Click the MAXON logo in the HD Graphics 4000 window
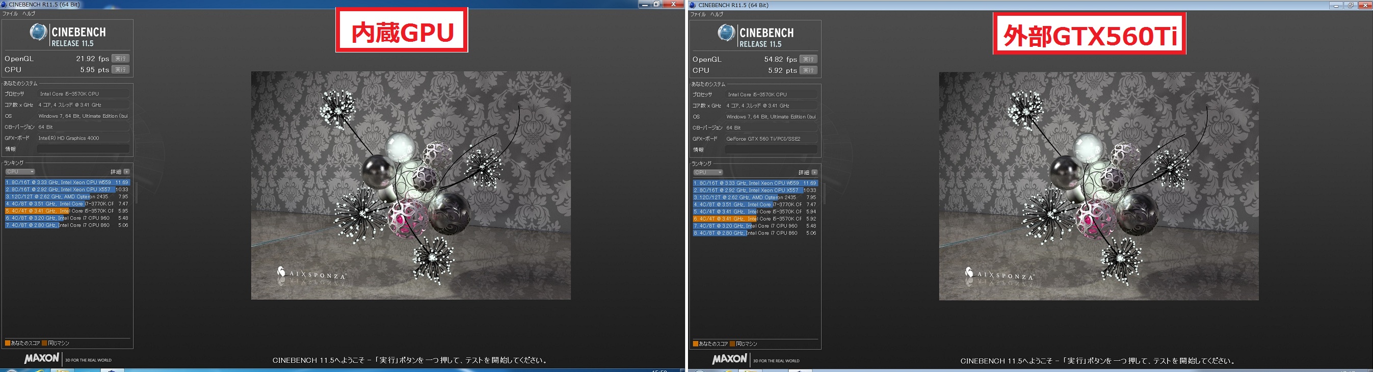1373x372 pixels. tap(42, 359)
